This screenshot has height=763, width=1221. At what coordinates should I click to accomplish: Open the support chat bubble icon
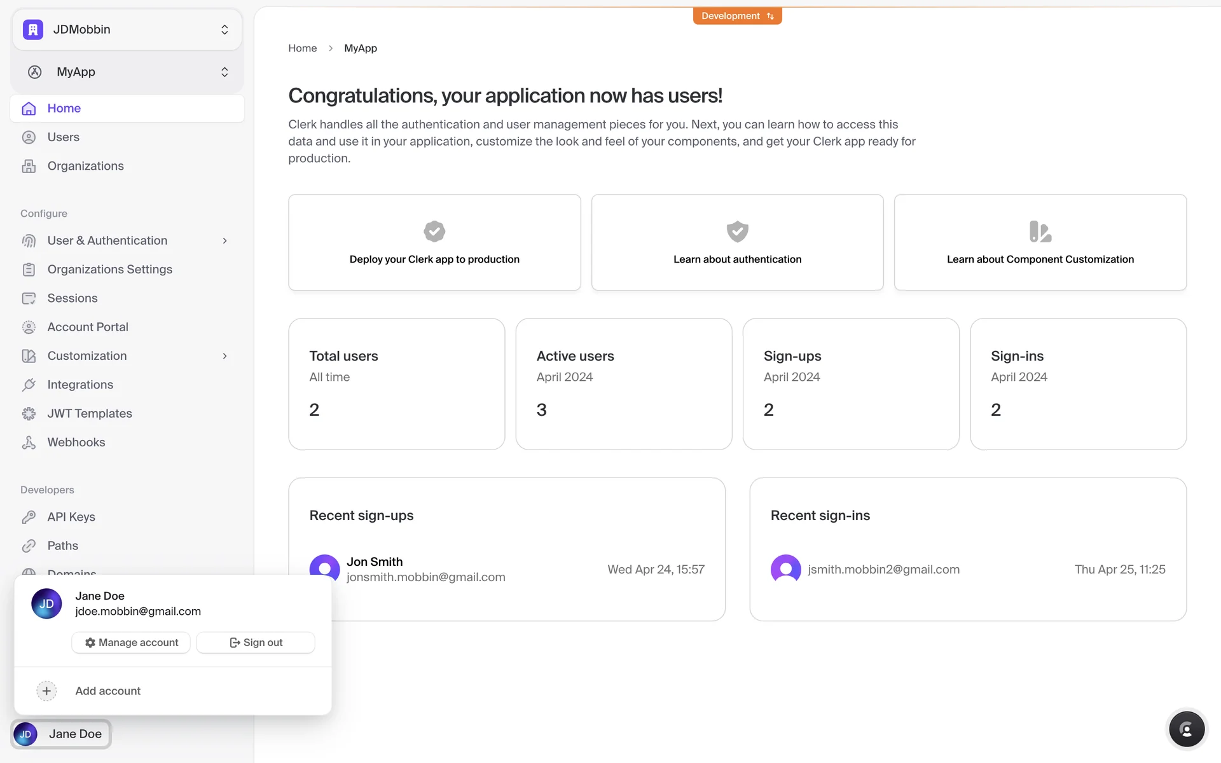(1186, 729)
